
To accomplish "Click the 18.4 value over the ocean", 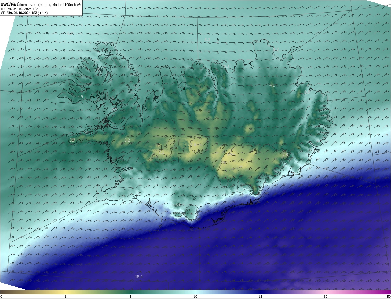I will point(139,277).
